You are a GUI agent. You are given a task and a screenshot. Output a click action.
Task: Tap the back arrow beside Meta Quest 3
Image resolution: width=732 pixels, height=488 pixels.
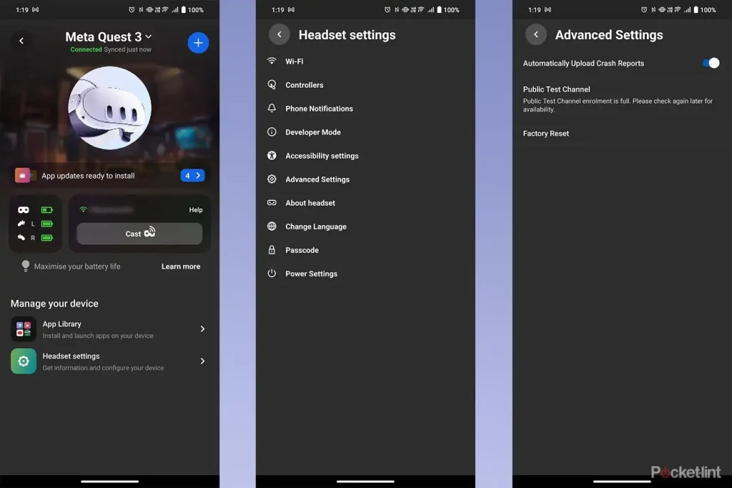[x=21, y=41]
